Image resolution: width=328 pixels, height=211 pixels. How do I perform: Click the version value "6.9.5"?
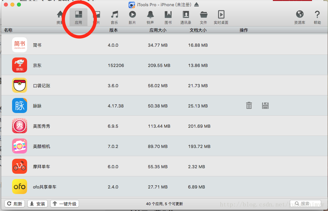coord(113,126)
